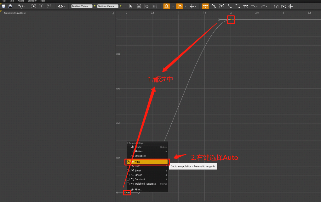Open the Edit menu

click(x=12, y=1)
